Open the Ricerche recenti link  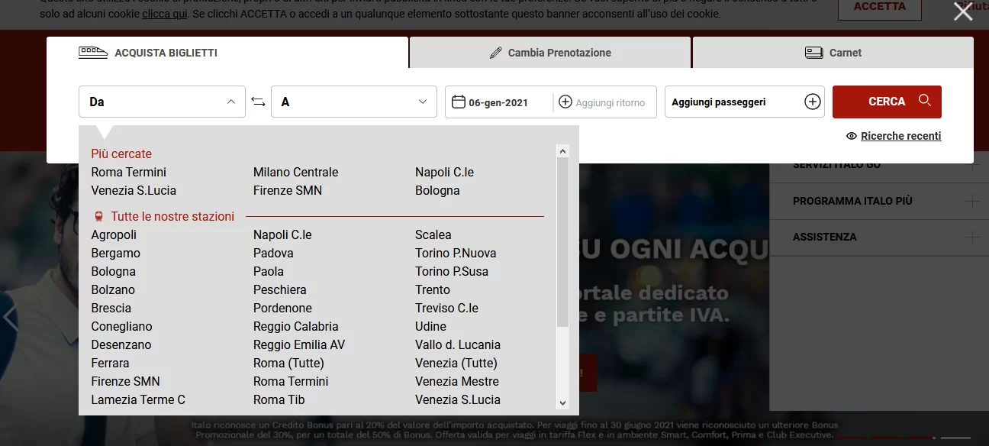click(900, 136)
